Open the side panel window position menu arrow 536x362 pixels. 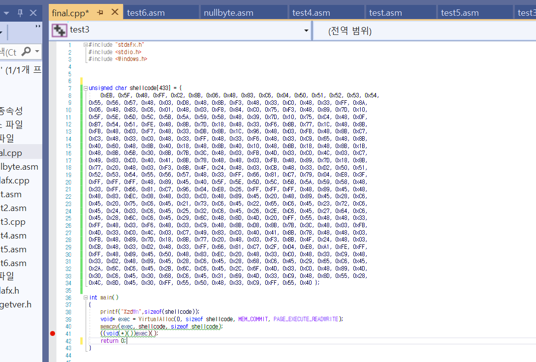click(x=6, y=13)
